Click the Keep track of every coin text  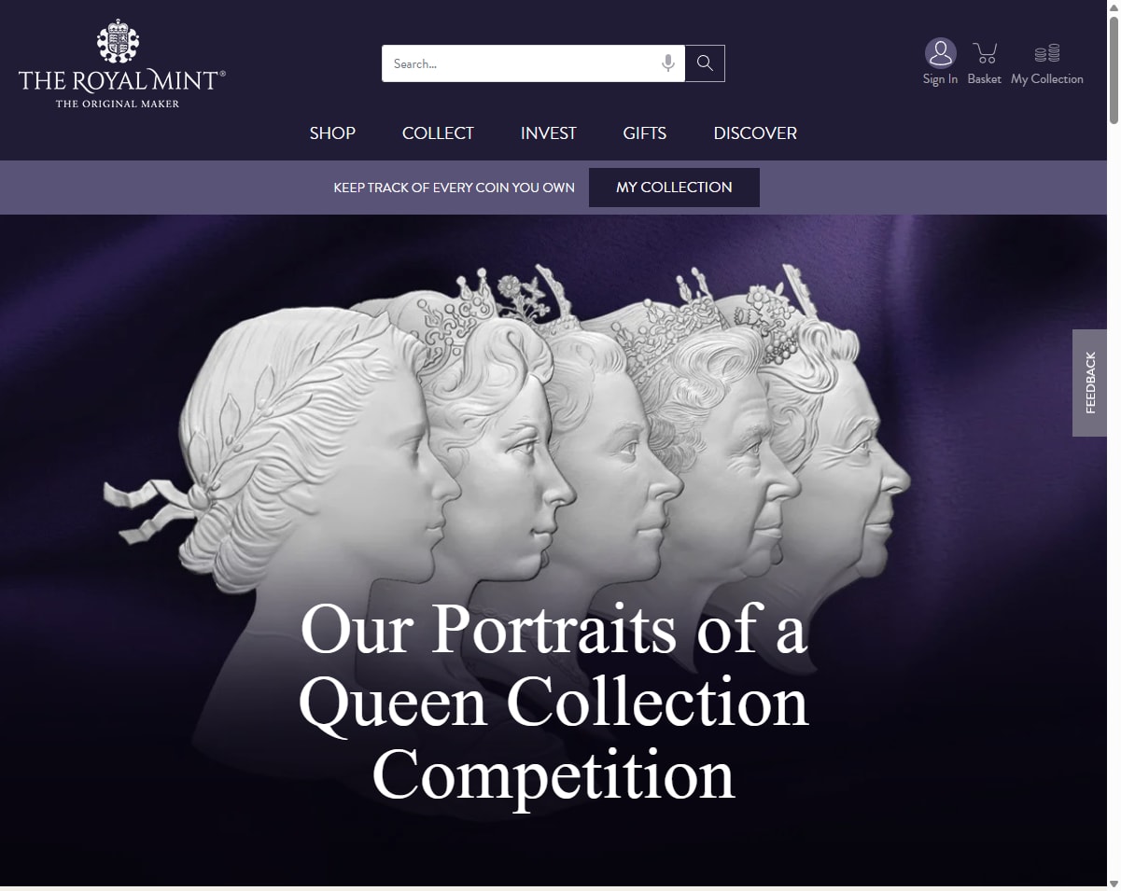(454, 188)
